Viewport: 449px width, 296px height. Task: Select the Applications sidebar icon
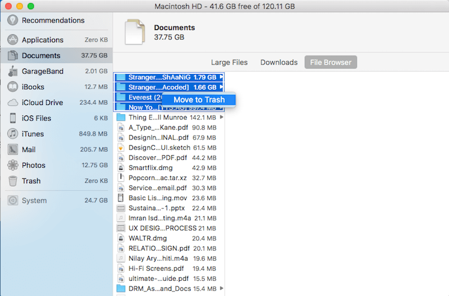point(12,40)
